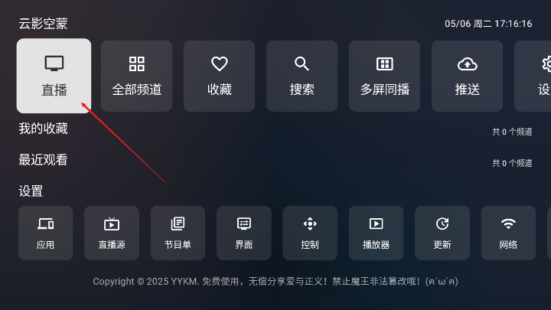Screen dimensions: 551x310
Task: Open 应用 app settings
Action: [46, 233]
